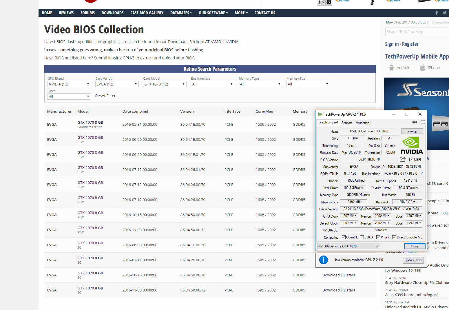This screenshot has width=449, height=310.
Task: Expand the Our Software navigation menu
Action: pyautogui.click(x=213, y=13)
